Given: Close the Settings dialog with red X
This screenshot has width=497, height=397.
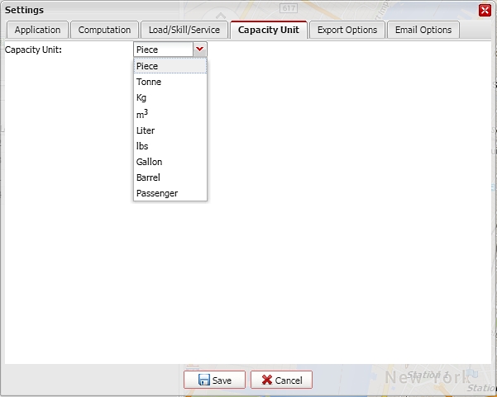Looking at the screenshot, I should (x=485, y=10).
